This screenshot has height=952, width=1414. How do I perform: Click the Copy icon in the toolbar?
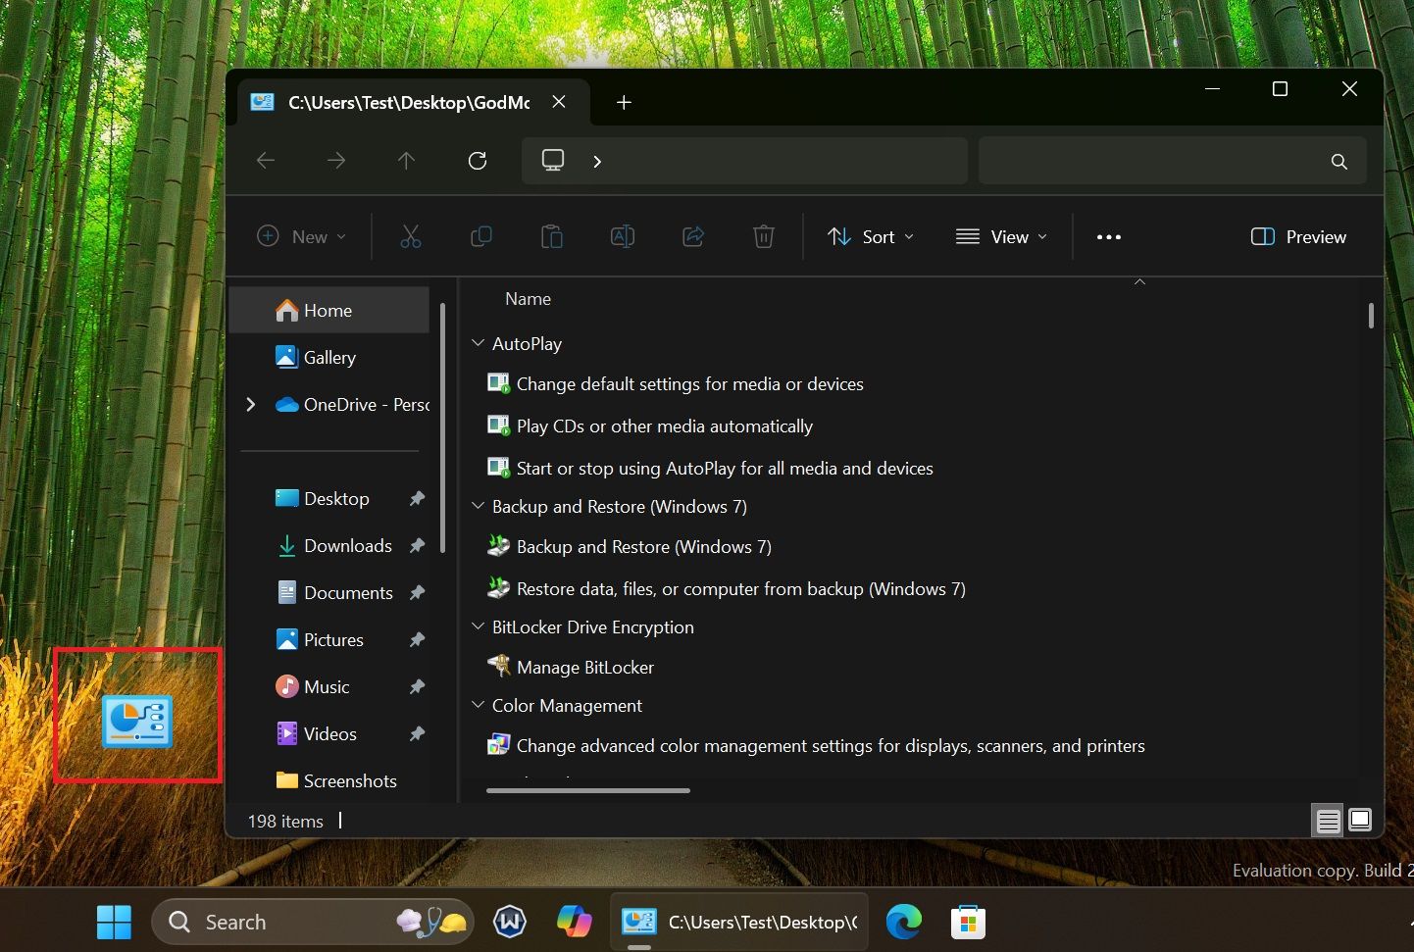[x=481, y=236]
